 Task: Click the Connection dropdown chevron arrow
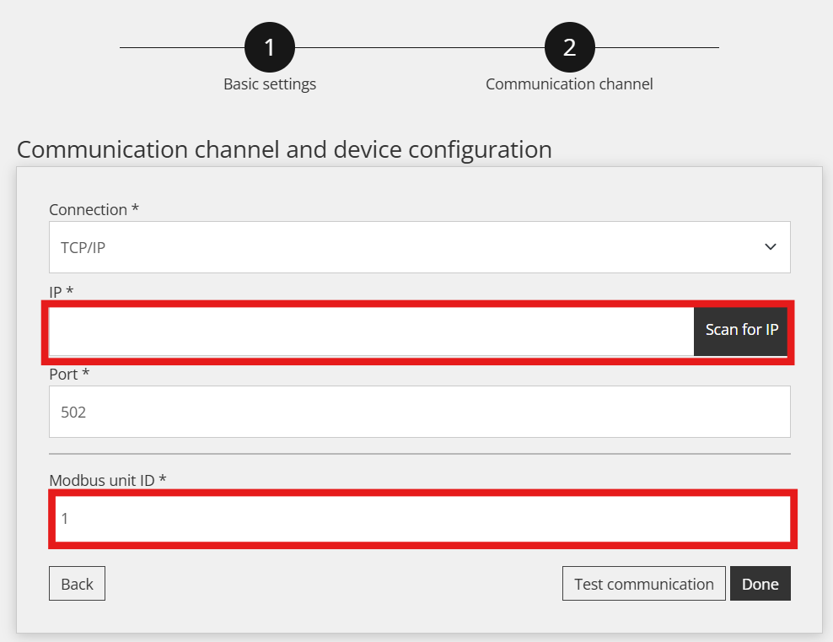[x=771, y=246]
